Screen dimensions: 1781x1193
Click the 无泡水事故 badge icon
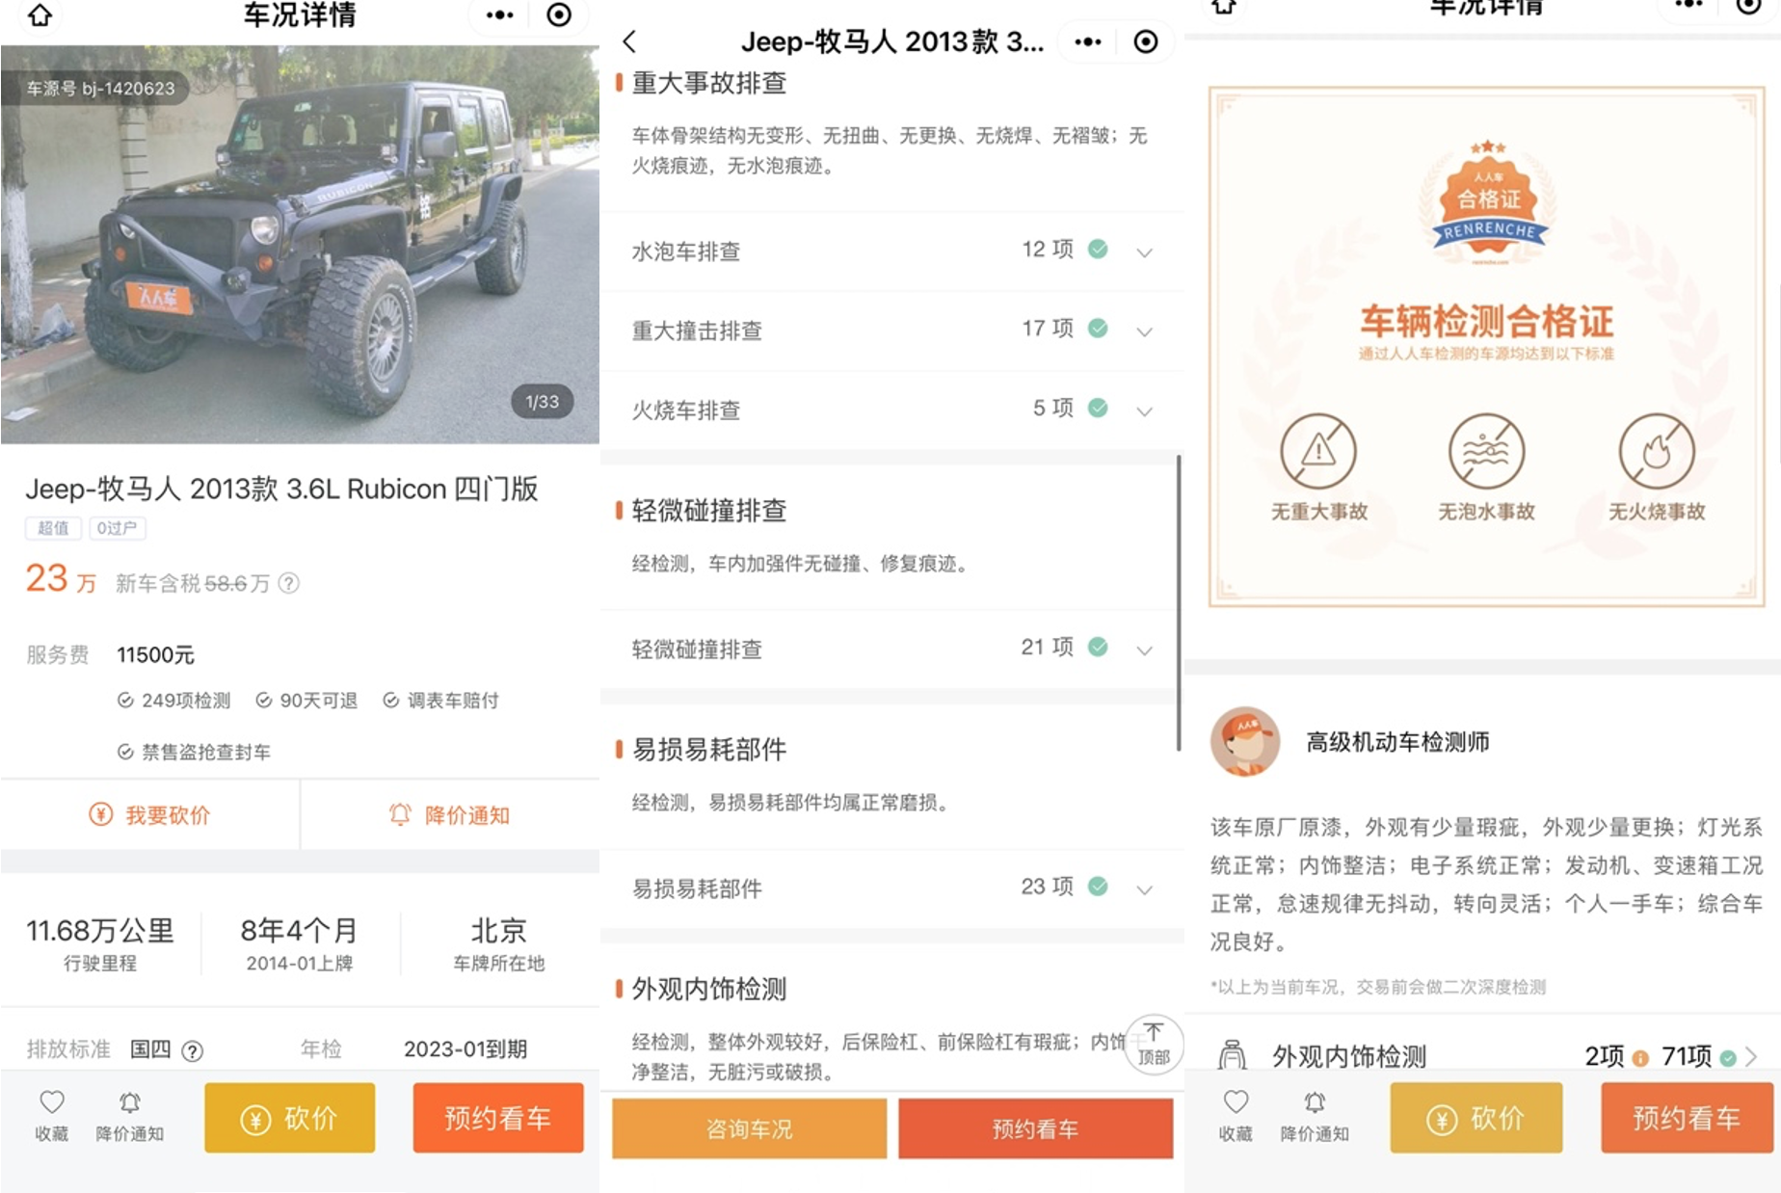click(x=1487, y=450)
